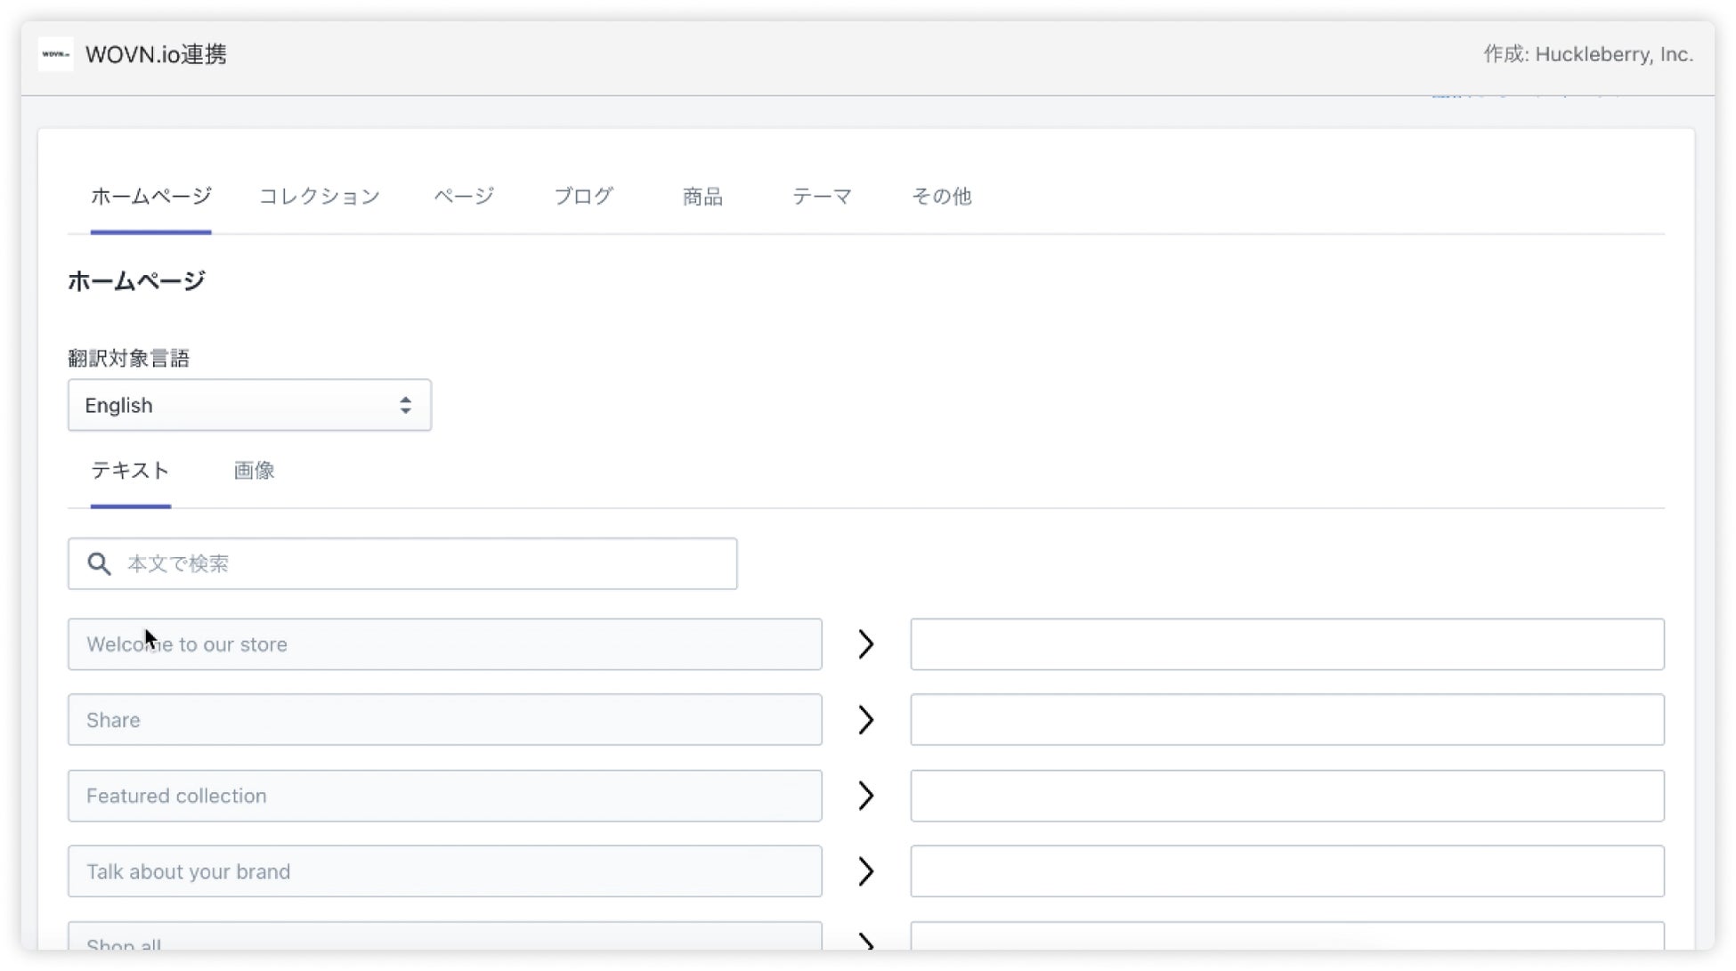1736x971 pixels.
Task: Click the WOVN.io app logo icon
Action: [x=55, y=54]
